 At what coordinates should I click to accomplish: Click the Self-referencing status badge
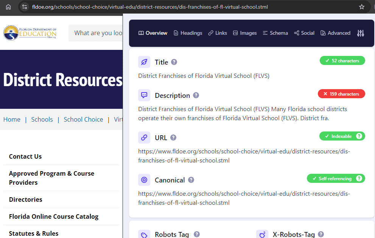pyautogui.click(x=335, y=178)
